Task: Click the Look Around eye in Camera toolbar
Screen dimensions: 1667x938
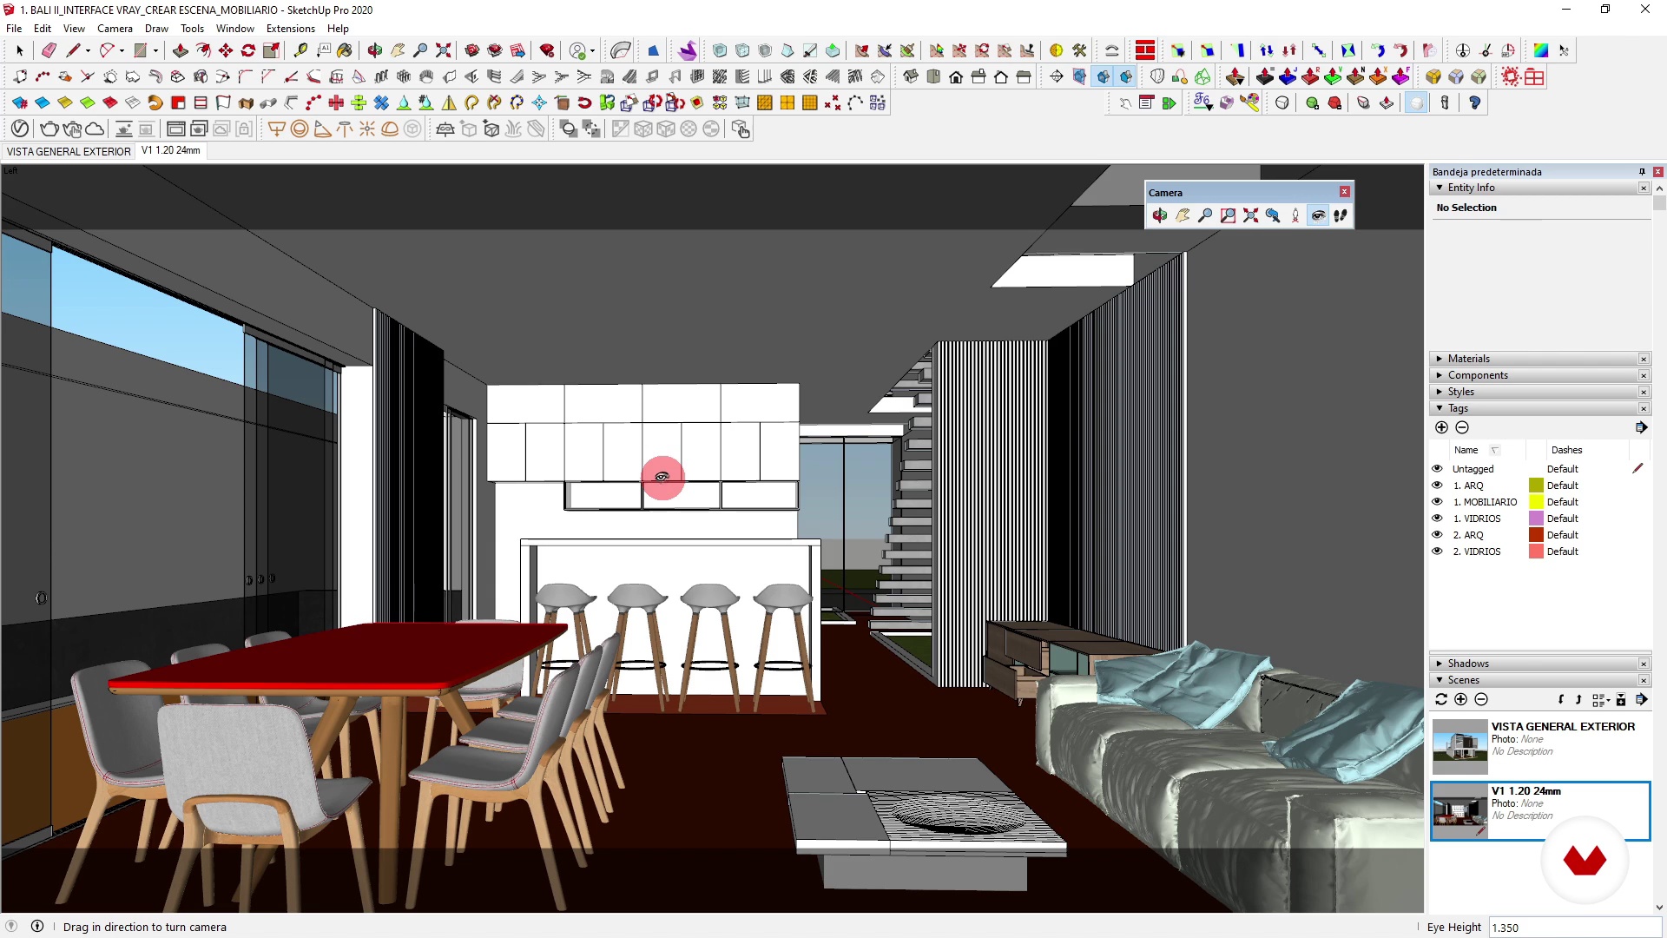Action: (x=1318, y=215)
